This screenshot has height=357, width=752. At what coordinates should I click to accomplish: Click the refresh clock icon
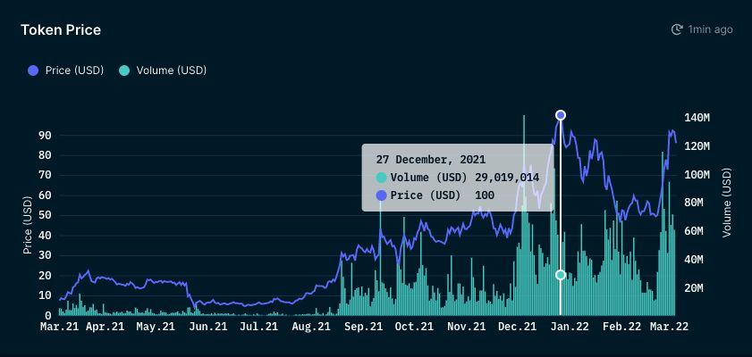(677, 29)
